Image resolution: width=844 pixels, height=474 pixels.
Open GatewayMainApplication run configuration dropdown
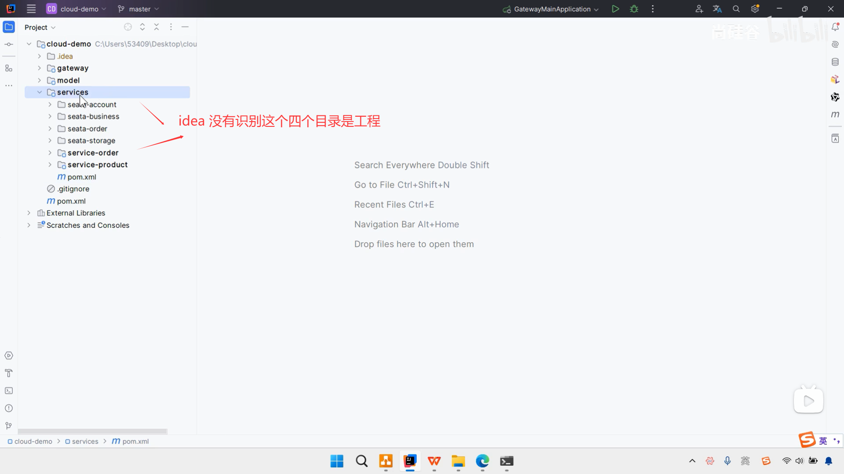[x=552, y=9]
